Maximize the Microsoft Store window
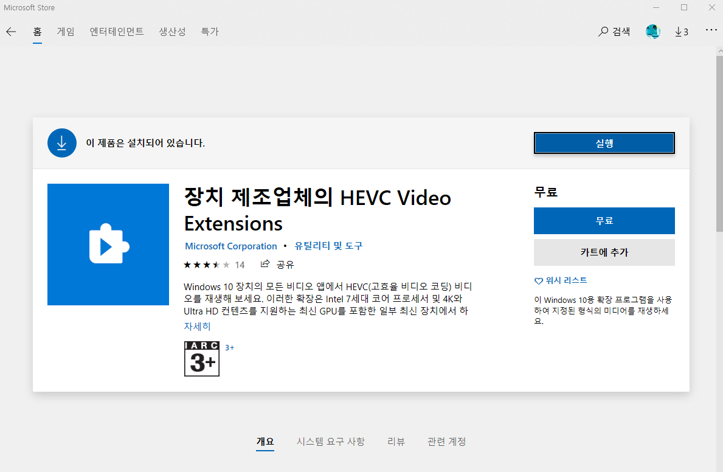Viewport: 723px width, 472px height. tap(684, 7)
